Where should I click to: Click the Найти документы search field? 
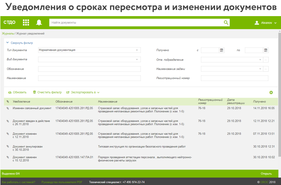136,23
